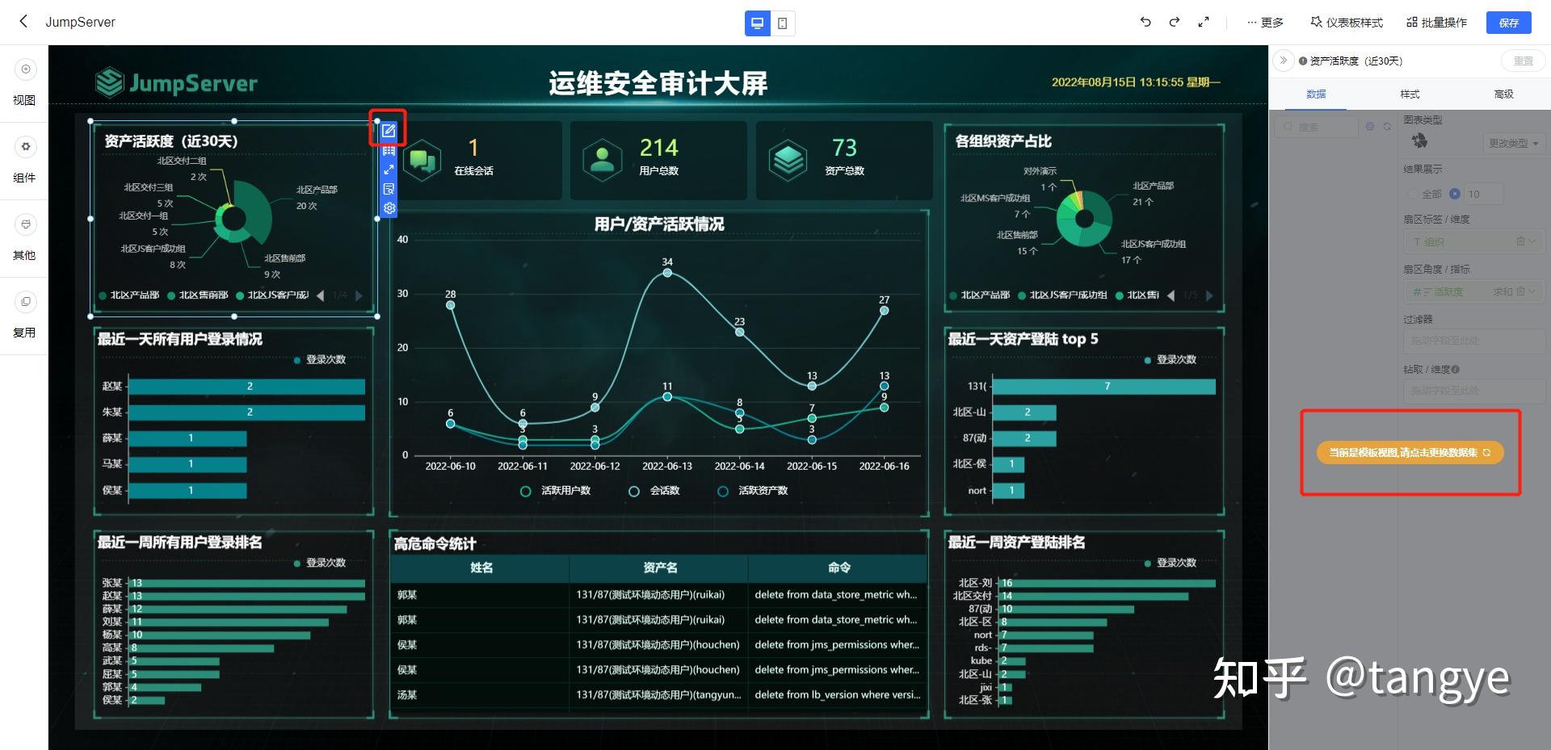
Task: Click the 更换数据集 orange prompt button
Action: (1410, 452)
